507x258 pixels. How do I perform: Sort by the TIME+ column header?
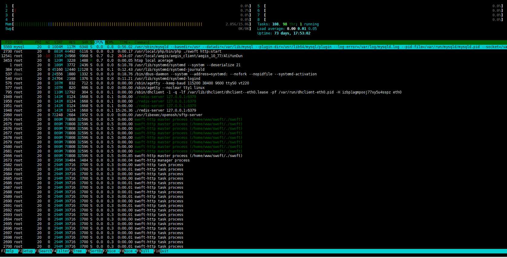tap(125, 42)
